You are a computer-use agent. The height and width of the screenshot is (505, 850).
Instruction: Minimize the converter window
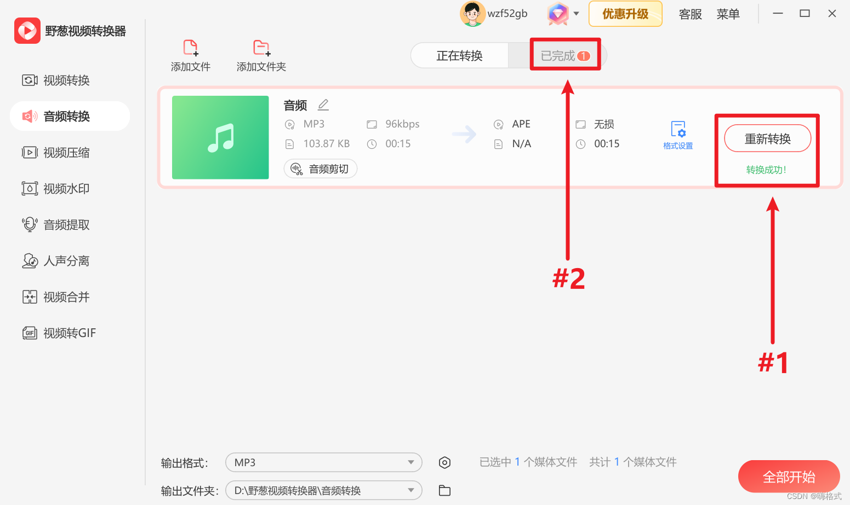pyautogui.click(x=778, y=14)
